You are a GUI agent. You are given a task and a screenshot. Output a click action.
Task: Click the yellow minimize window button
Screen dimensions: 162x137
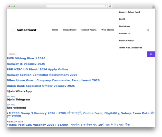(12, 6)
